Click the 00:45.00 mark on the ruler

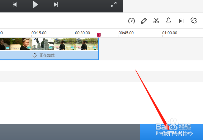(x=126, y=33)
